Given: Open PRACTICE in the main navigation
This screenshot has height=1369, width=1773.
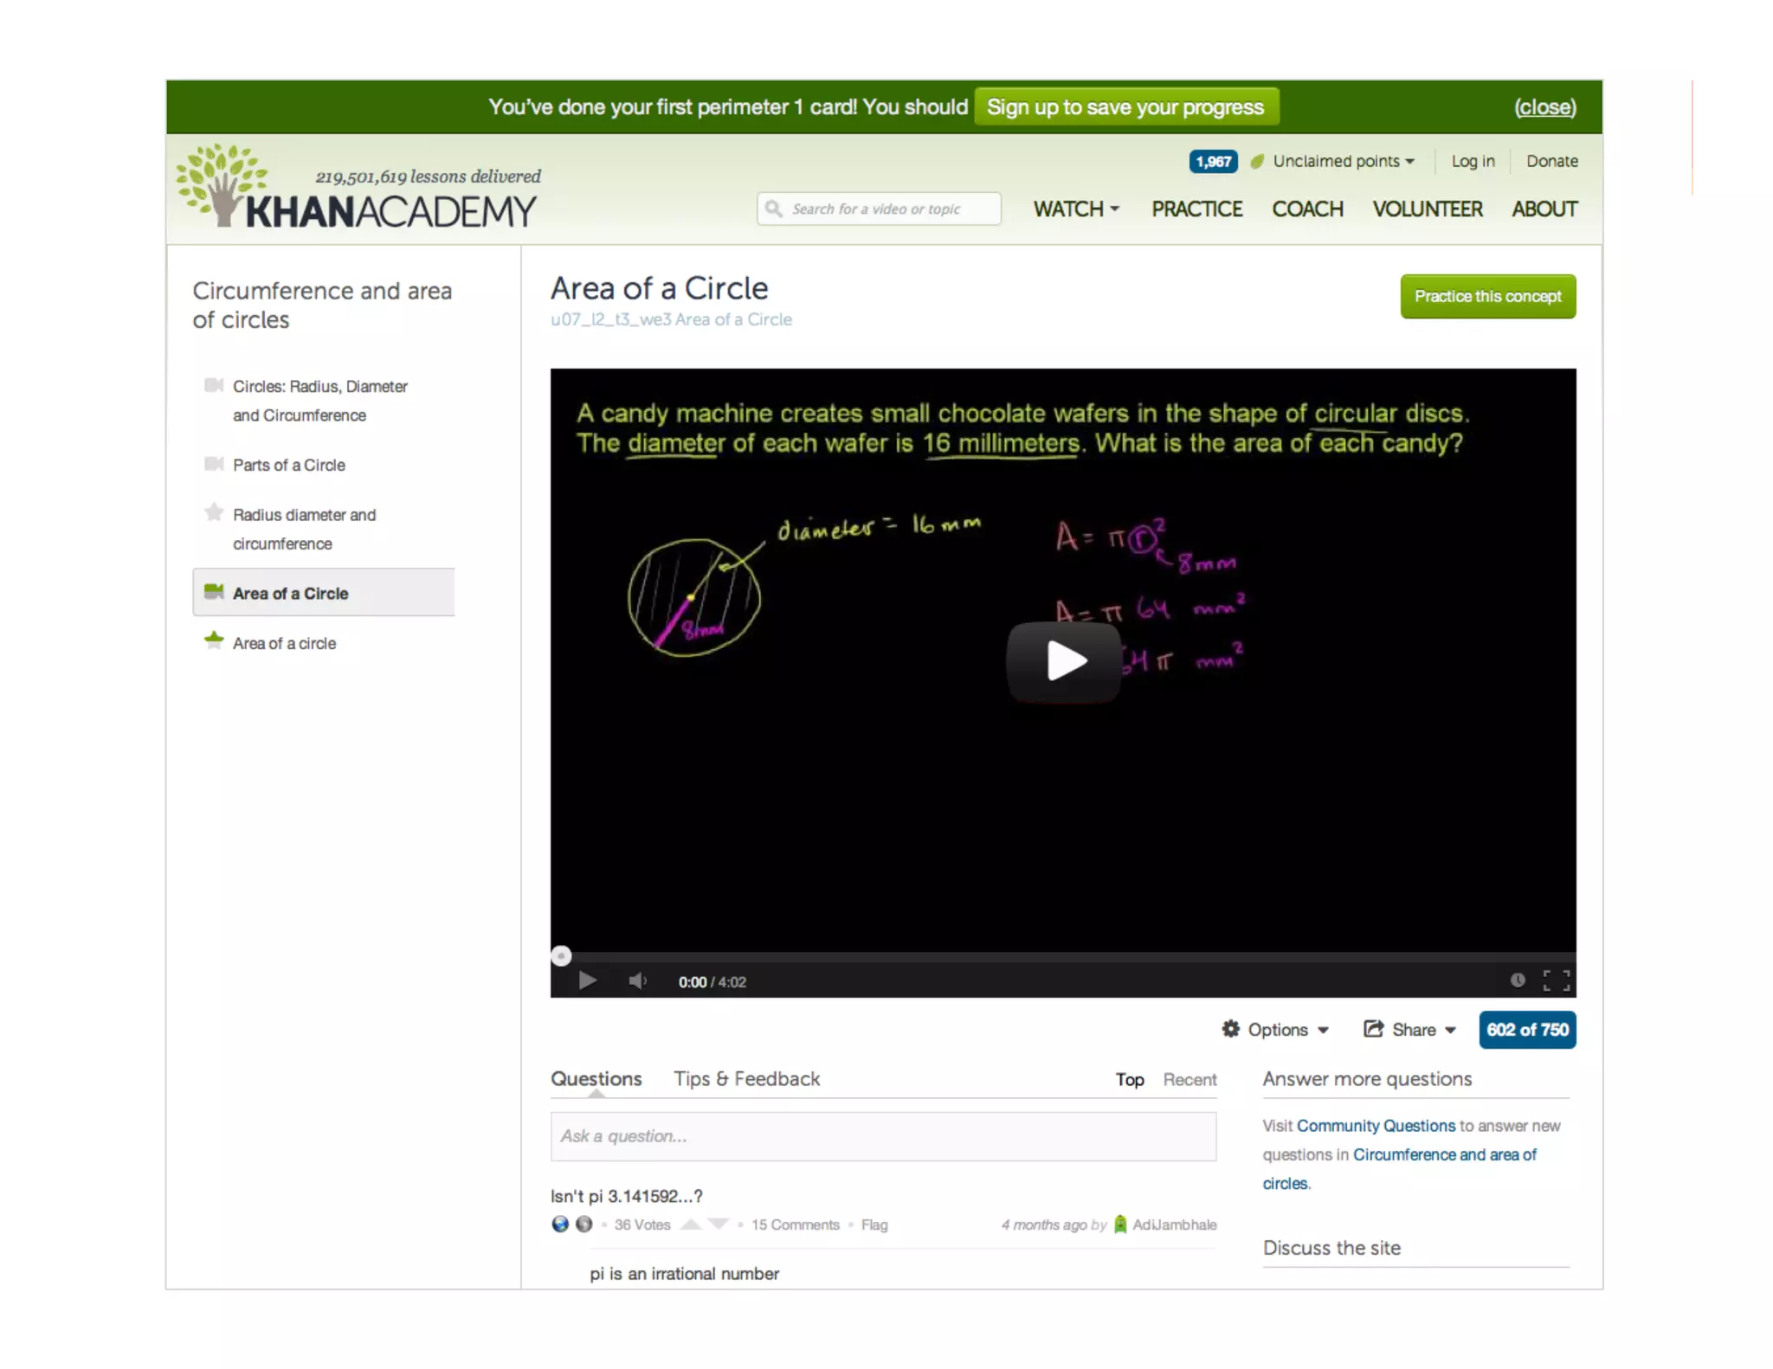Looking at the screenshot, I should (x=1196, y=209).
